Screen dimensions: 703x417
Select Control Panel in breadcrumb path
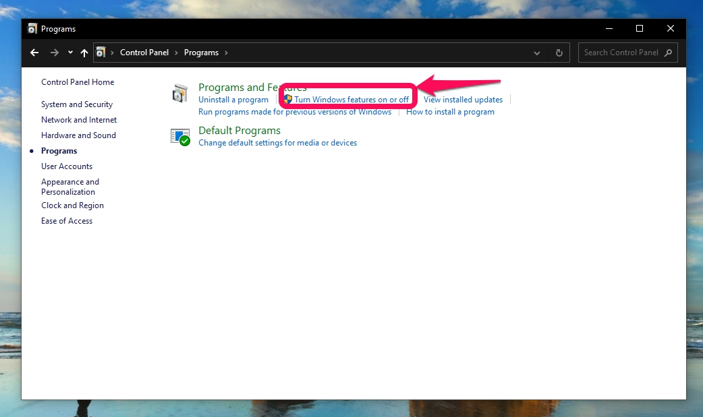point(144,53)
